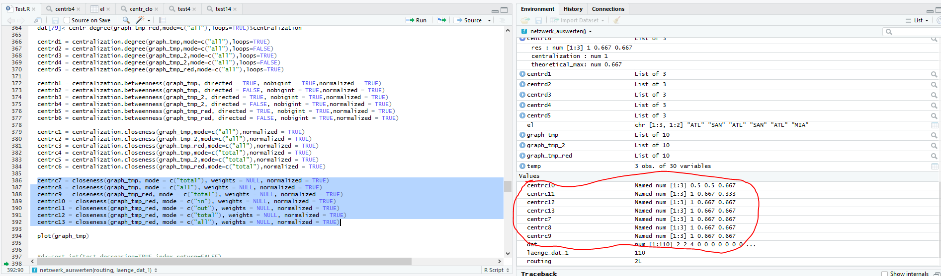Open the Import Dataset dropdown

[577, 20]
